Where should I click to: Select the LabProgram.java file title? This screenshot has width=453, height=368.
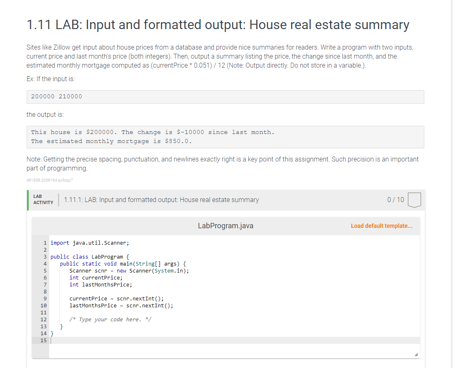pyautogui.click(x=225, y=226)
